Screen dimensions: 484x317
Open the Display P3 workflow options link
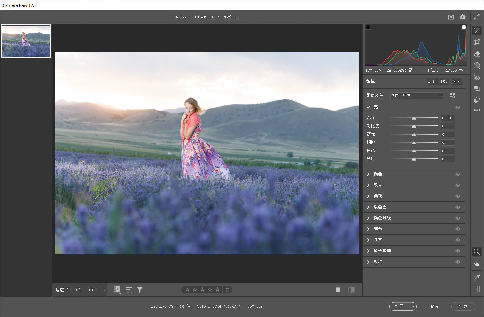point(207,306)
